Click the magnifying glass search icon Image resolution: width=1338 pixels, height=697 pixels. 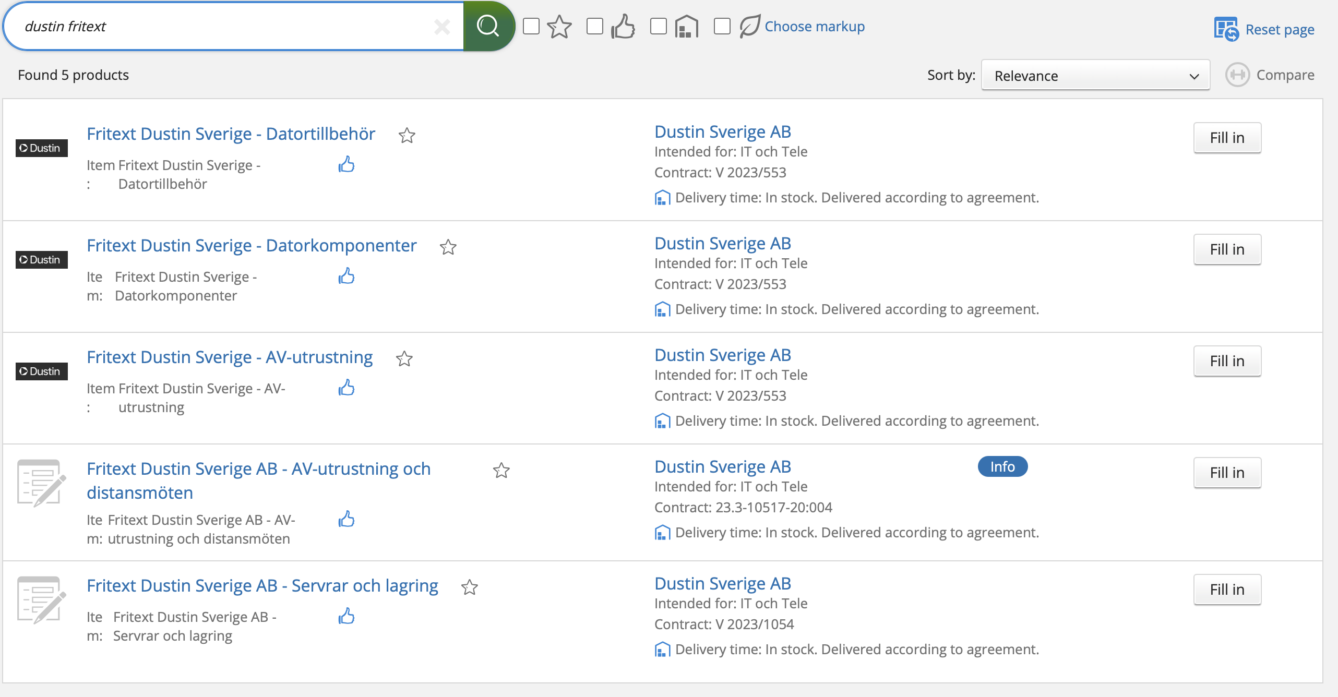tap(488, 26)
